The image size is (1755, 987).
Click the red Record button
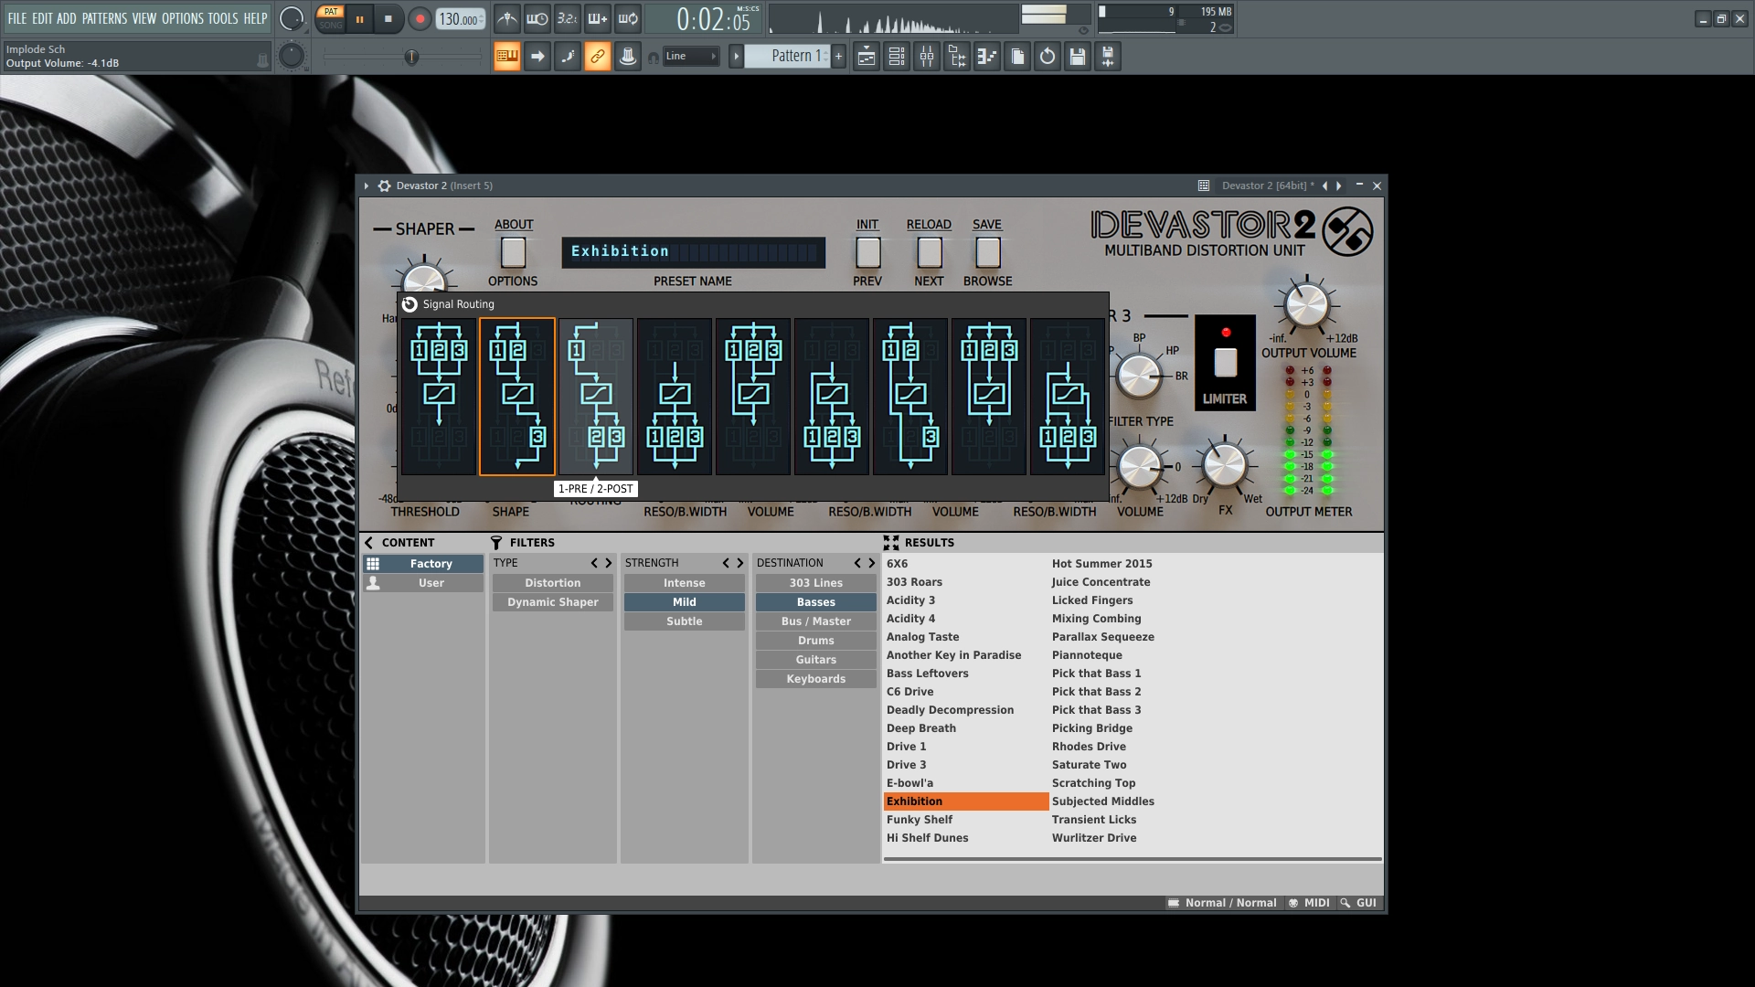pyautogui.click(x=420, y=18)
